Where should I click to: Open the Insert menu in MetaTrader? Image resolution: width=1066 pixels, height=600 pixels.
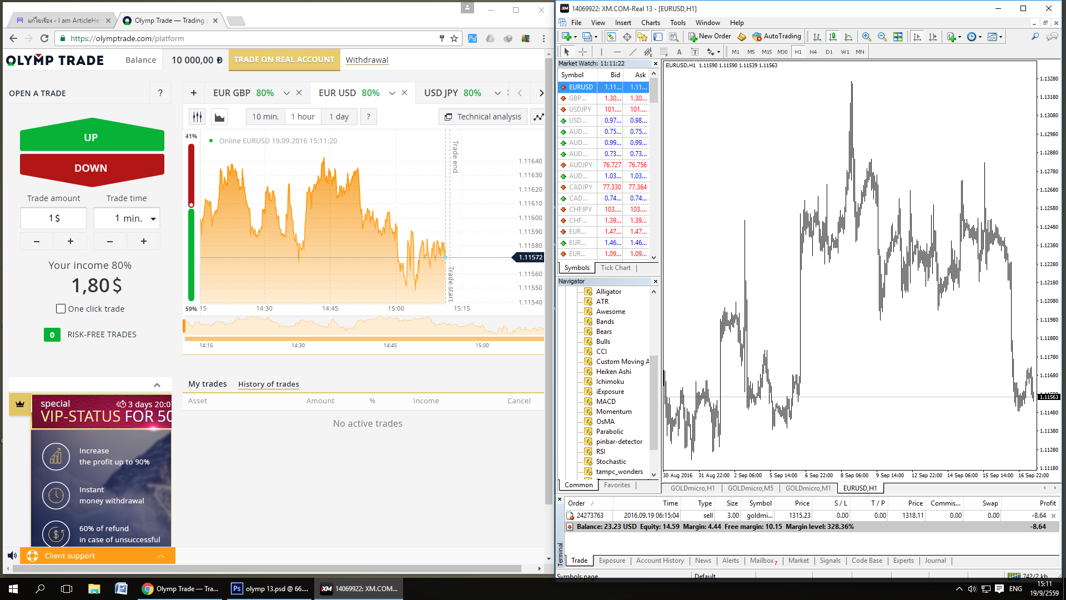tap(623, 23)
